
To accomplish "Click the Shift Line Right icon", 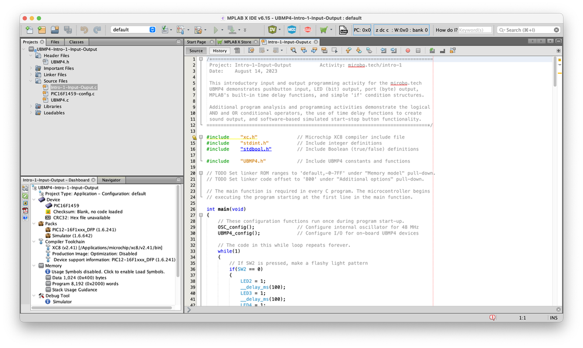I will 394,51.
